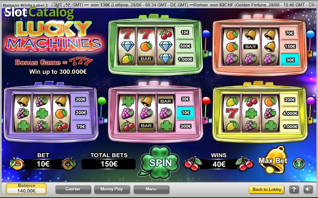
Task: Increase the bet with the orange plus icon
Action: pos(69,164)
